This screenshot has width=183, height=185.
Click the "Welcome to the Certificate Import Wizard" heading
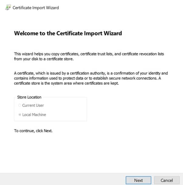click(68, 33)
